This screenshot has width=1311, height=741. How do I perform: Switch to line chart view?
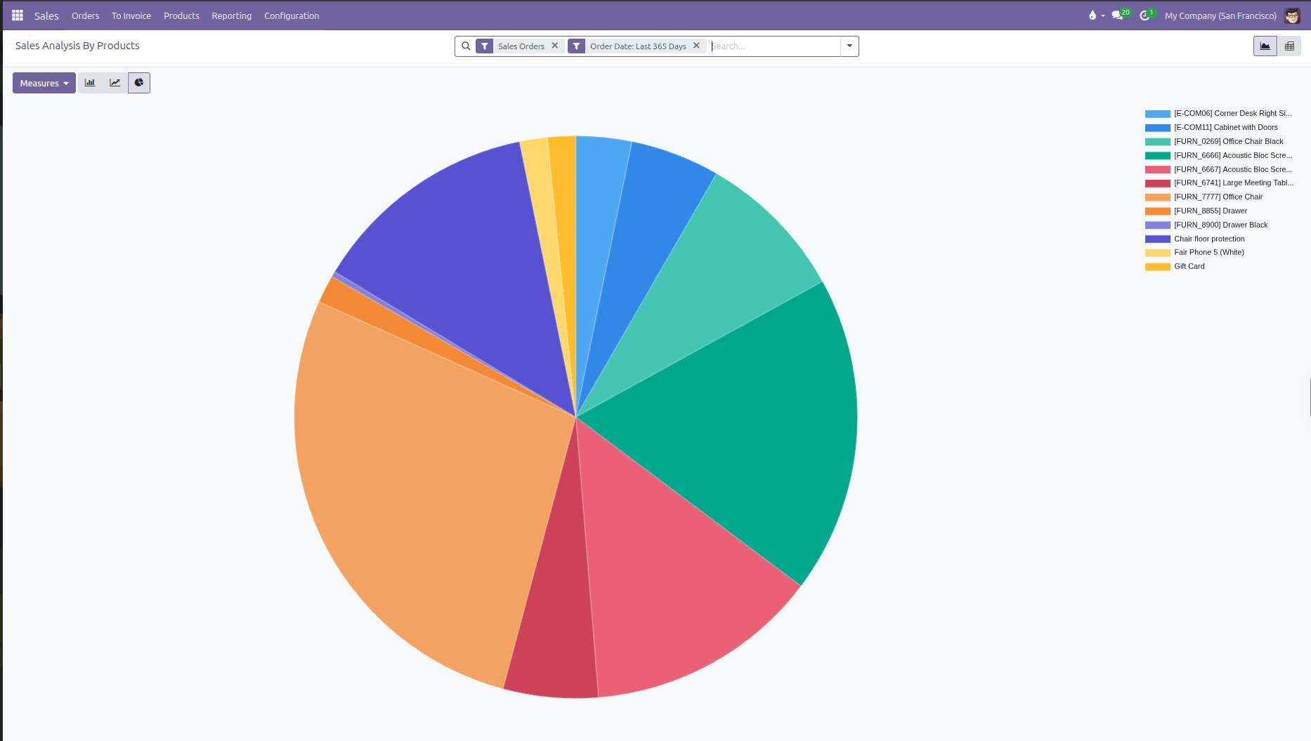pos(115,83)
